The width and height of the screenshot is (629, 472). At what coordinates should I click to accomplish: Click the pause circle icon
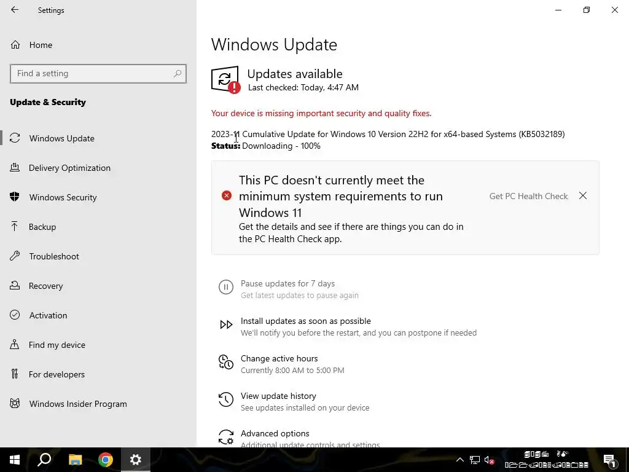pyautogui.click(x=226, y=288)
